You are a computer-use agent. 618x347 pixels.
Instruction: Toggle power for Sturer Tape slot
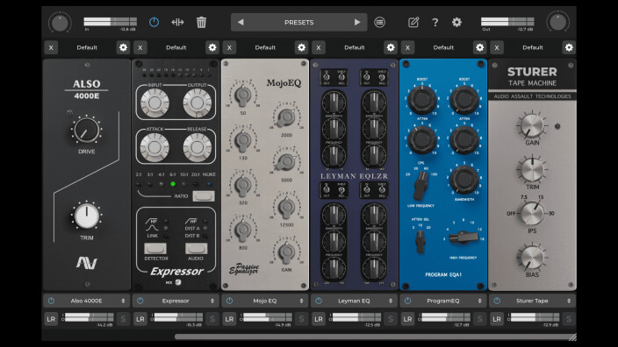pyautogui.click(x=497, y=301)
